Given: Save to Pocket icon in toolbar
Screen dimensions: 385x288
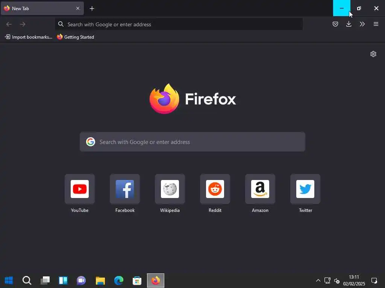Looking at the screenshot, I should click(335, 24).
